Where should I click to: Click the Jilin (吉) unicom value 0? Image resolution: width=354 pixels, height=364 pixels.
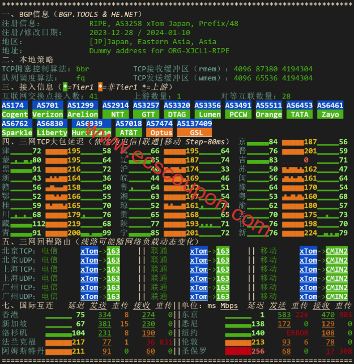click(306, 160)
